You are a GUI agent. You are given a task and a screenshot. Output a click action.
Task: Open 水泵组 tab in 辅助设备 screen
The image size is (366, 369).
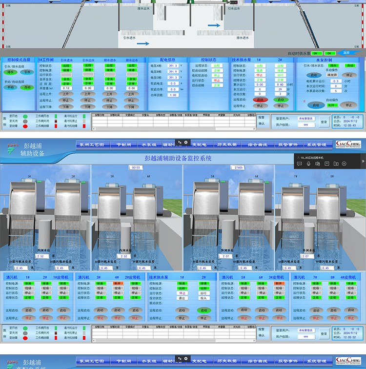149,145
